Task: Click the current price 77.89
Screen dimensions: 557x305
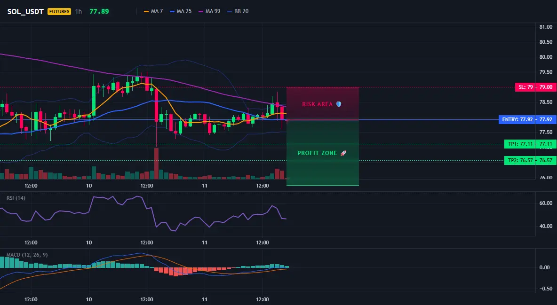Action: click(99, 11)
